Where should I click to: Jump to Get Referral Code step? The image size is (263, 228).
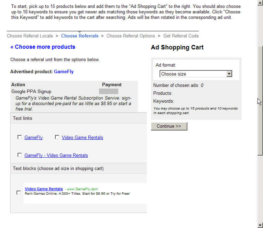click(x=181, y=36)
